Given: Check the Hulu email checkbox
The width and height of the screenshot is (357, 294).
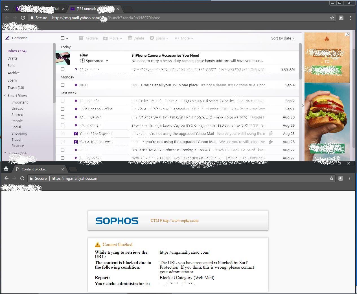Looking at the screenshot, I should coord(63,85).
